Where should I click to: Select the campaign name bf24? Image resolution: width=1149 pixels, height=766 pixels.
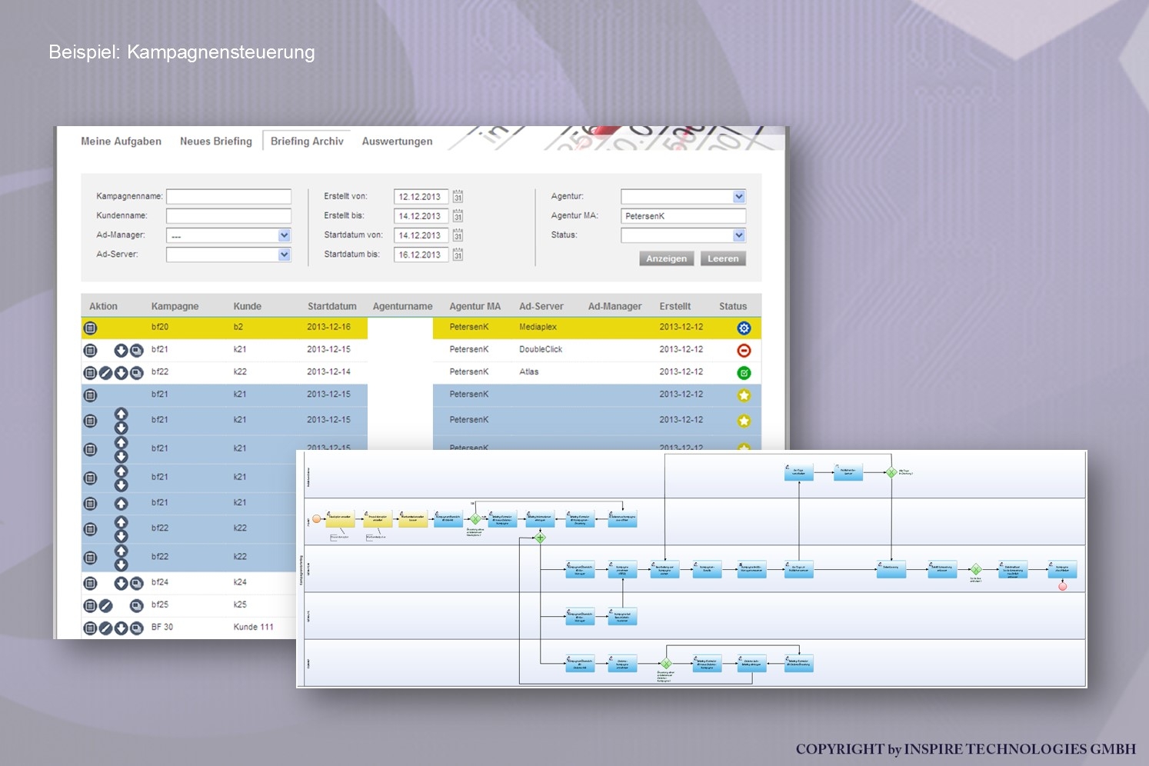tap(160, 582)
